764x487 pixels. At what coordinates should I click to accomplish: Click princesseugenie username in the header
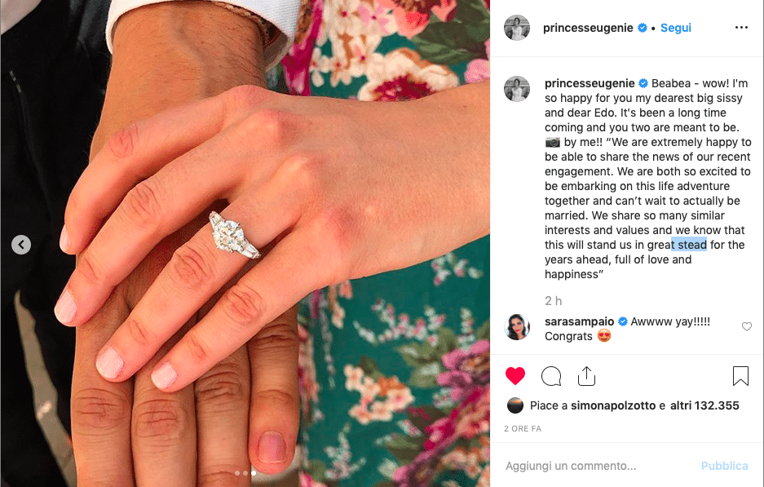[588, 28]
